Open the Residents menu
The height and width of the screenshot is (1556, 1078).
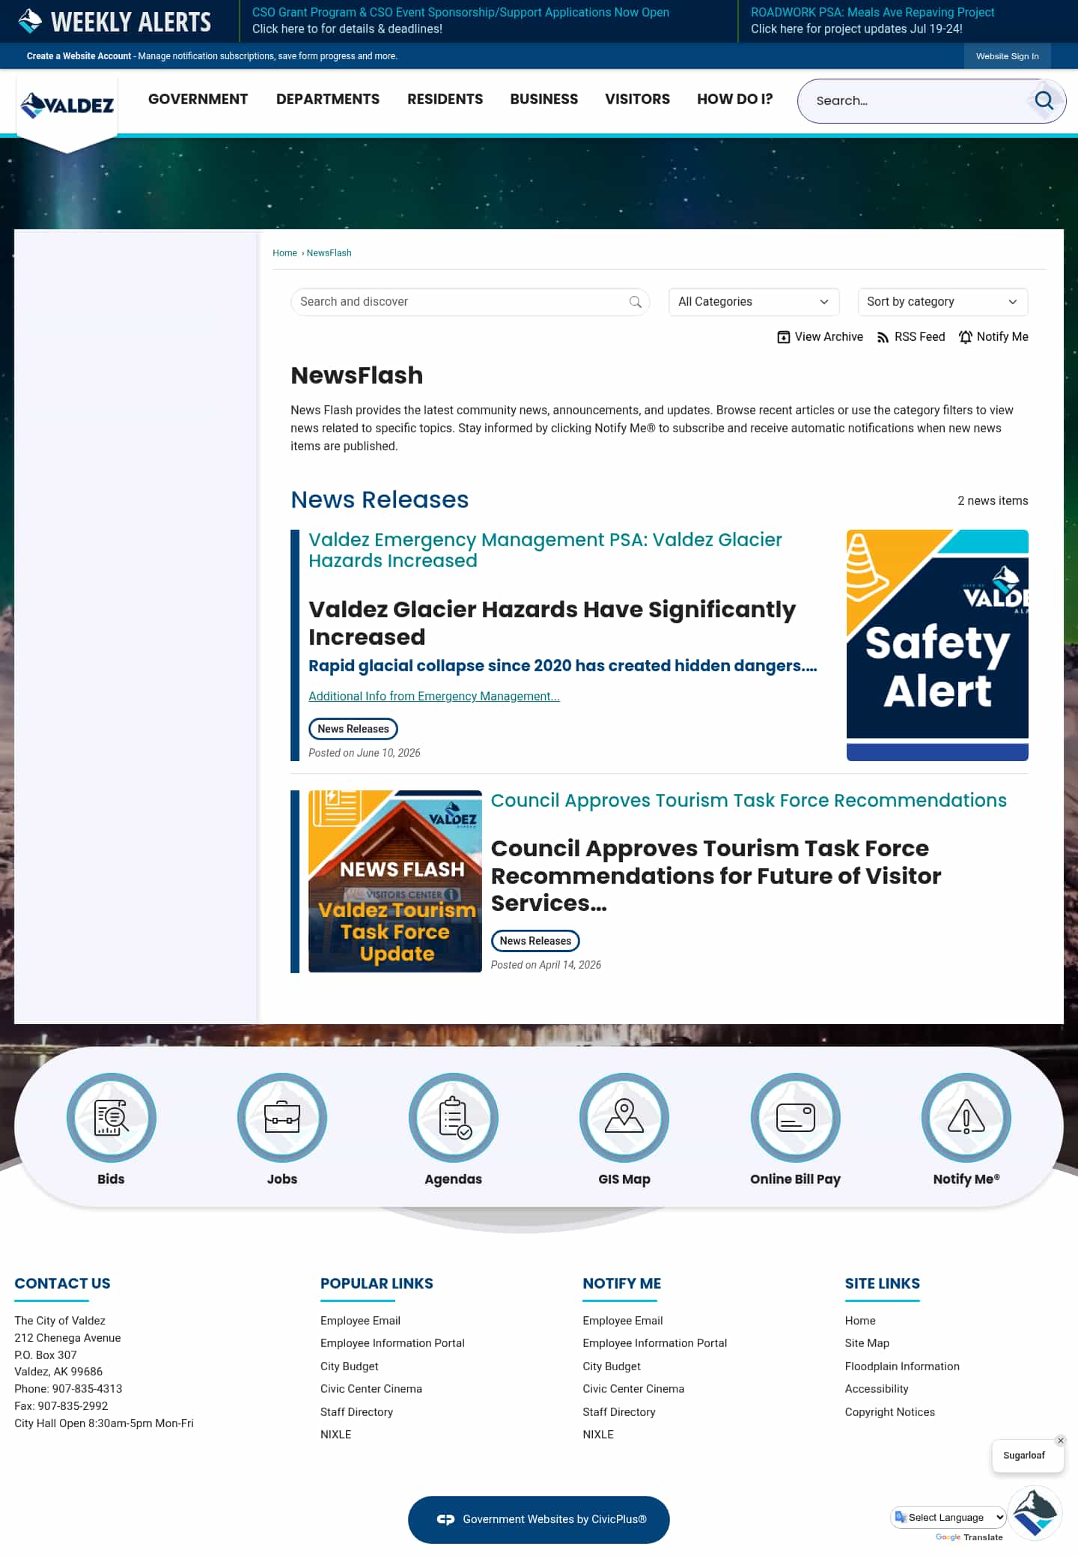[445, 99]
